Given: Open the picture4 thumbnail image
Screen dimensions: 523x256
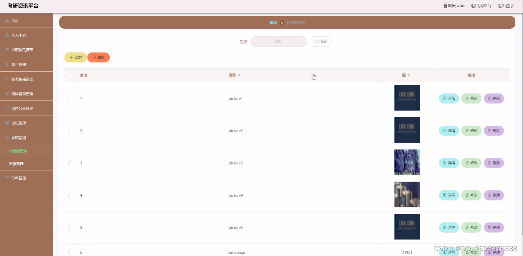Looking at the screenshot, I should point(407,194).
